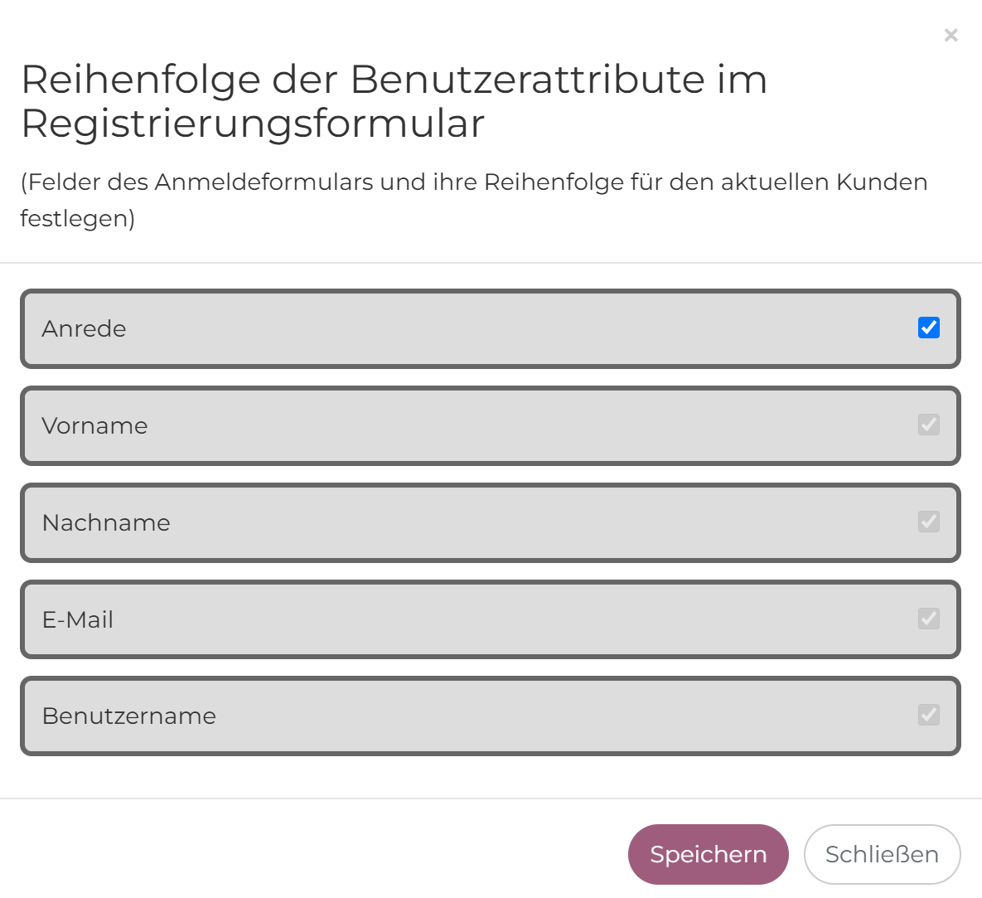Uncheck the Anrede checkbox
This screenshot has width=982, height=898.
pos(928,328)
